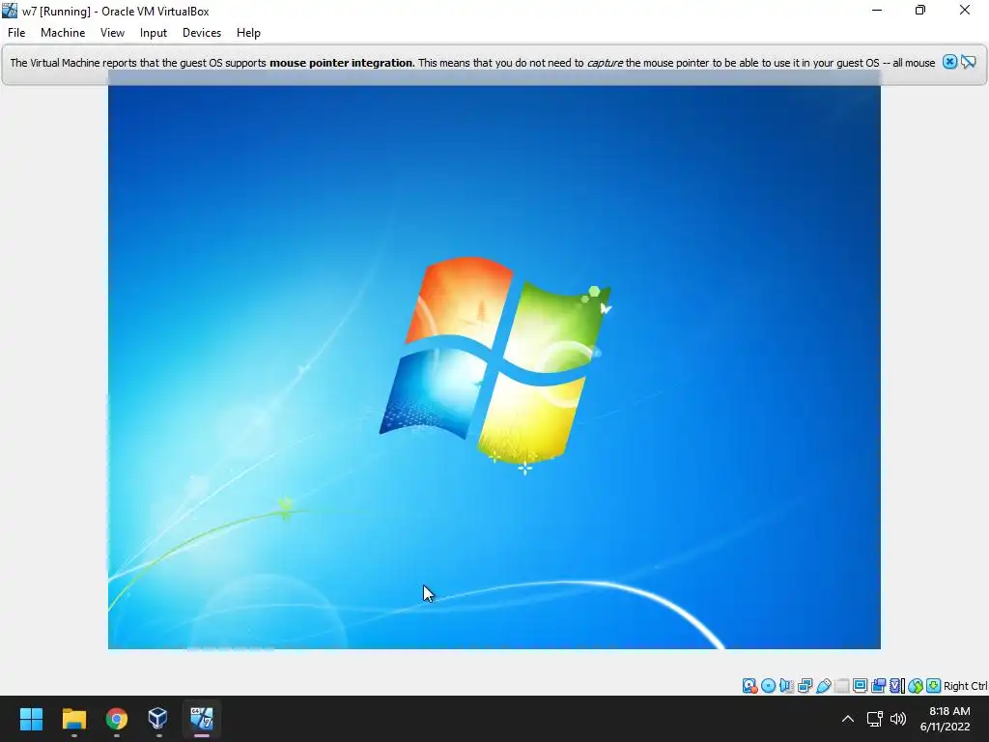Click the display status icon
The height and width of the screenshot is (742, 989).
[x=860, y=686]
